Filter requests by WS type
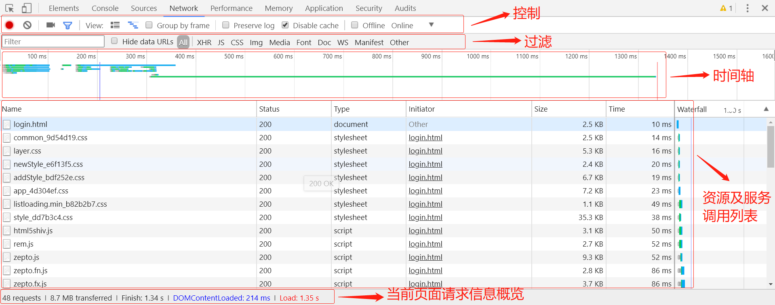 point(343,42)
